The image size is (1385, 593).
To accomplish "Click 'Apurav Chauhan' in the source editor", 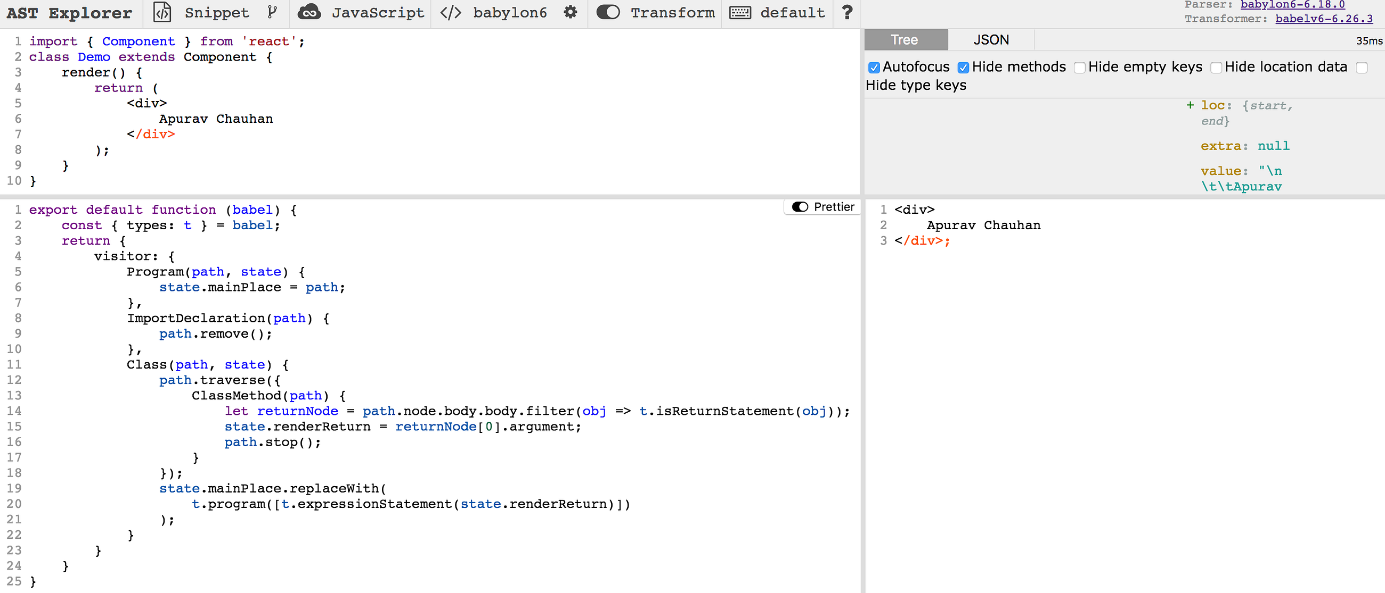I will pos(216,119).
